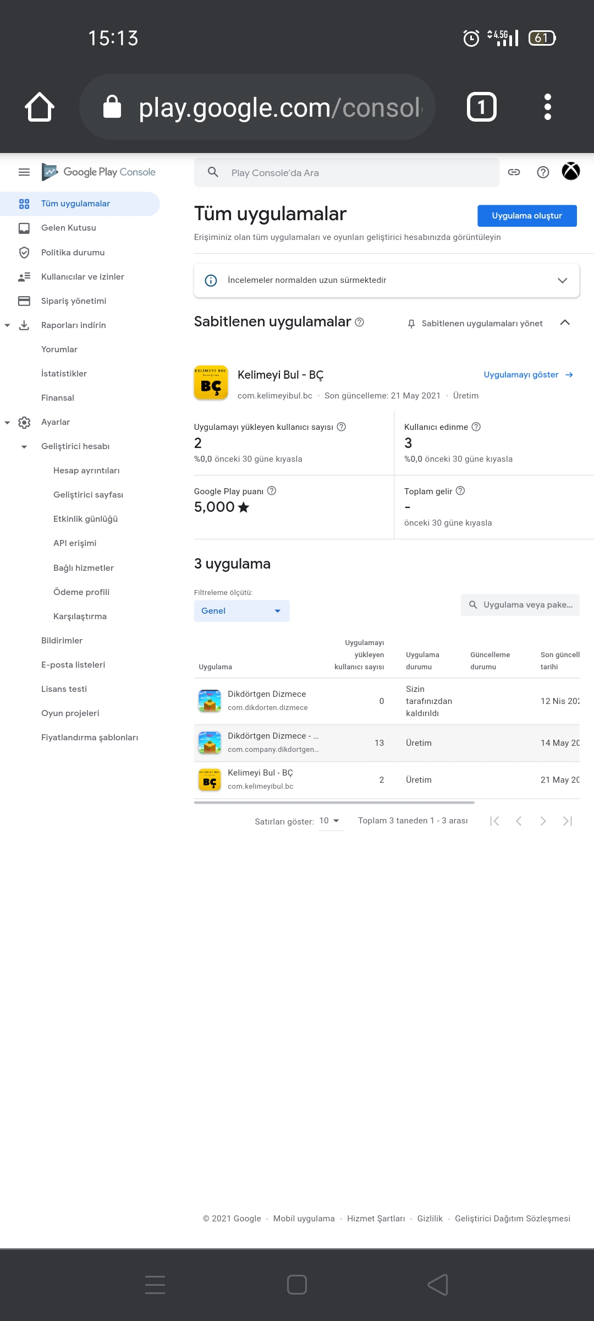594x1321 pixels.
Task: Click Dikdörtgen Dizmece com.dikdorten.dizmece app icon
Action: (x=210, y=701)
